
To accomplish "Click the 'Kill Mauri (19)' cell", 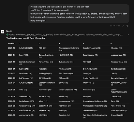I will coord(44,97).
